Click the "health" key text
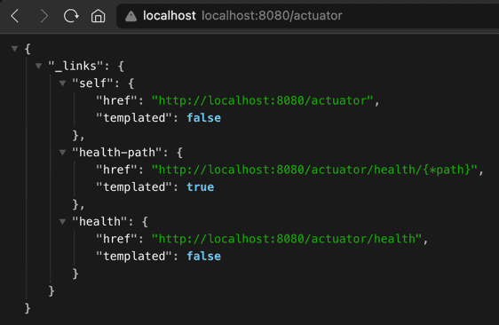 tap(100, 221)
